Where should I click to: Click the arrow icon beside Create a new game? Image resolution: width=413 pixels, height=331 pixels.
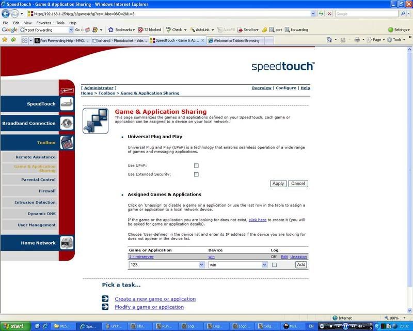click(105, 298)
